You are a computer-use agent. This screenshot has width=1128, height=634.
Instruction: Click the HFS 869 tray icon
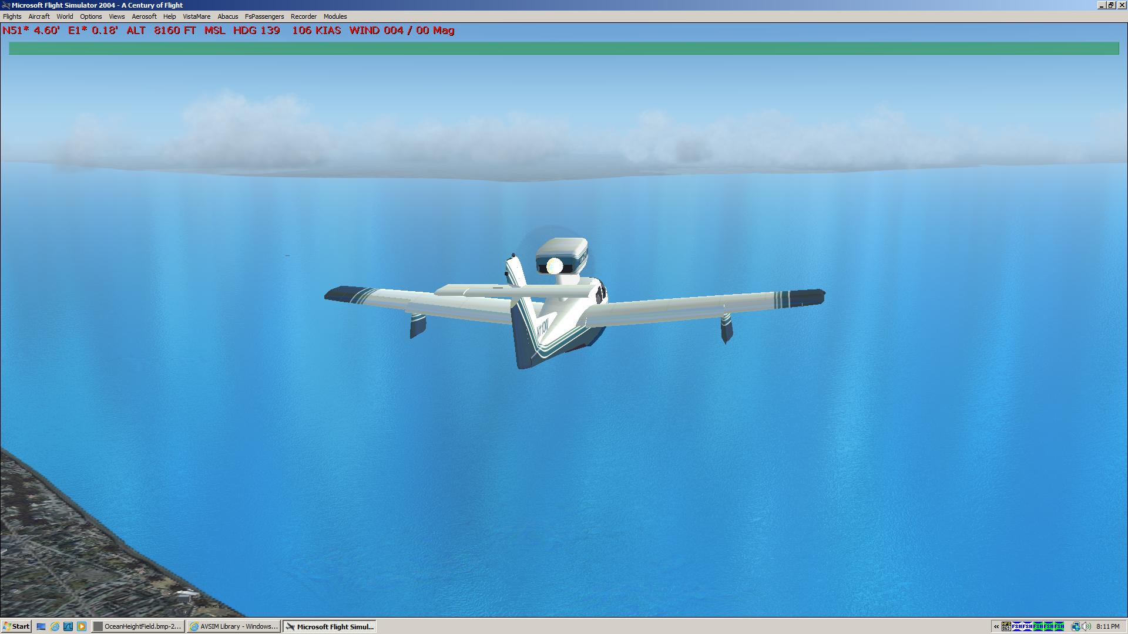click(x=1006, y=626)
